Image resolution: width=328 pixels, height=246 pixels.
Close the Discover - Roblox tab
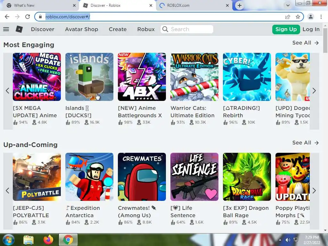pos(151,5)
